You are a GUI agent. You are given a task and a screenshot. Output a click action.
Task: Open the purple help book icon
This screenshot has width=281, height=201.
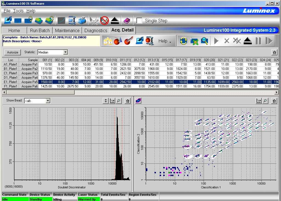pyautogui.click(x=127, y=21)
